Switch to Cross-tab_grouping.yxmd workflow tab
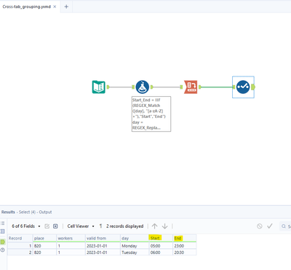 click(26, 7)
